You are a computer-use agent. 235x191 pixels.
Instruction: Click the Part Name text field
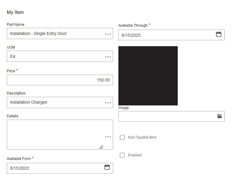(53, 33)
